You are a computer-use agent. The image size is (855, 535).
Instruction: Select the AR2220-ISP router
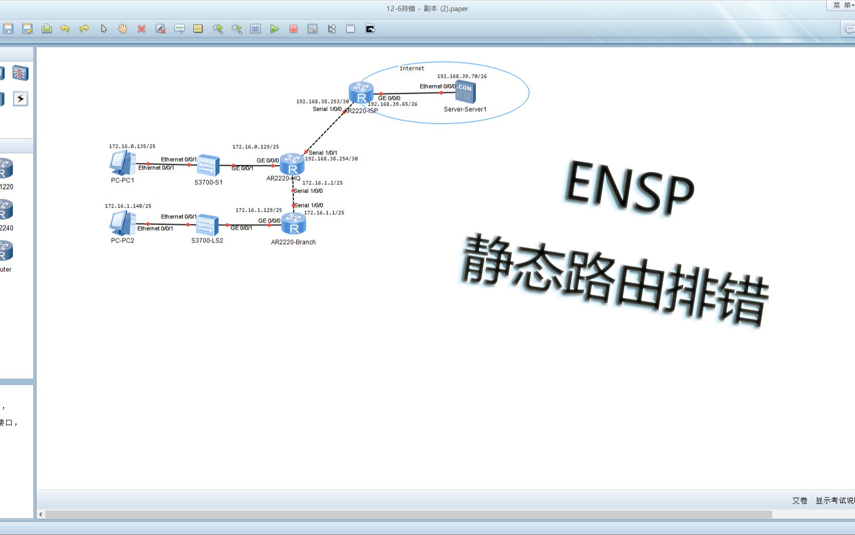(x=361, y=93)
